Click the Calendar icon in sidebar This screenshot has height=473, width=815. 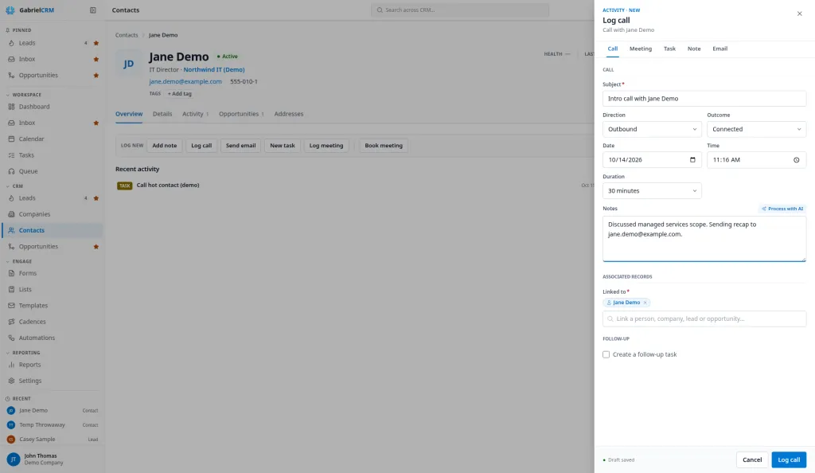coord(11,139)
